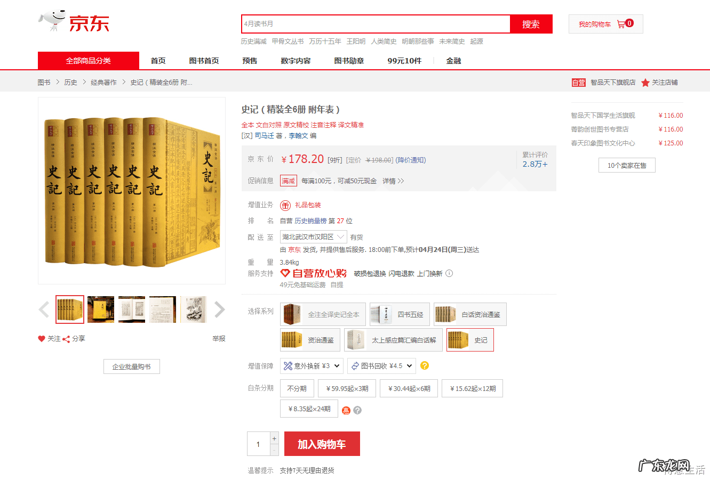Open the JD.com logo homepage

[x=74, y=22]
